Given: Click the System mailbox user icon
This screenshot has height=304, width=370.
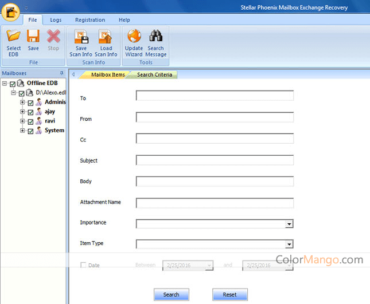Looking at the screenshot, I should [x=39, y=130].
